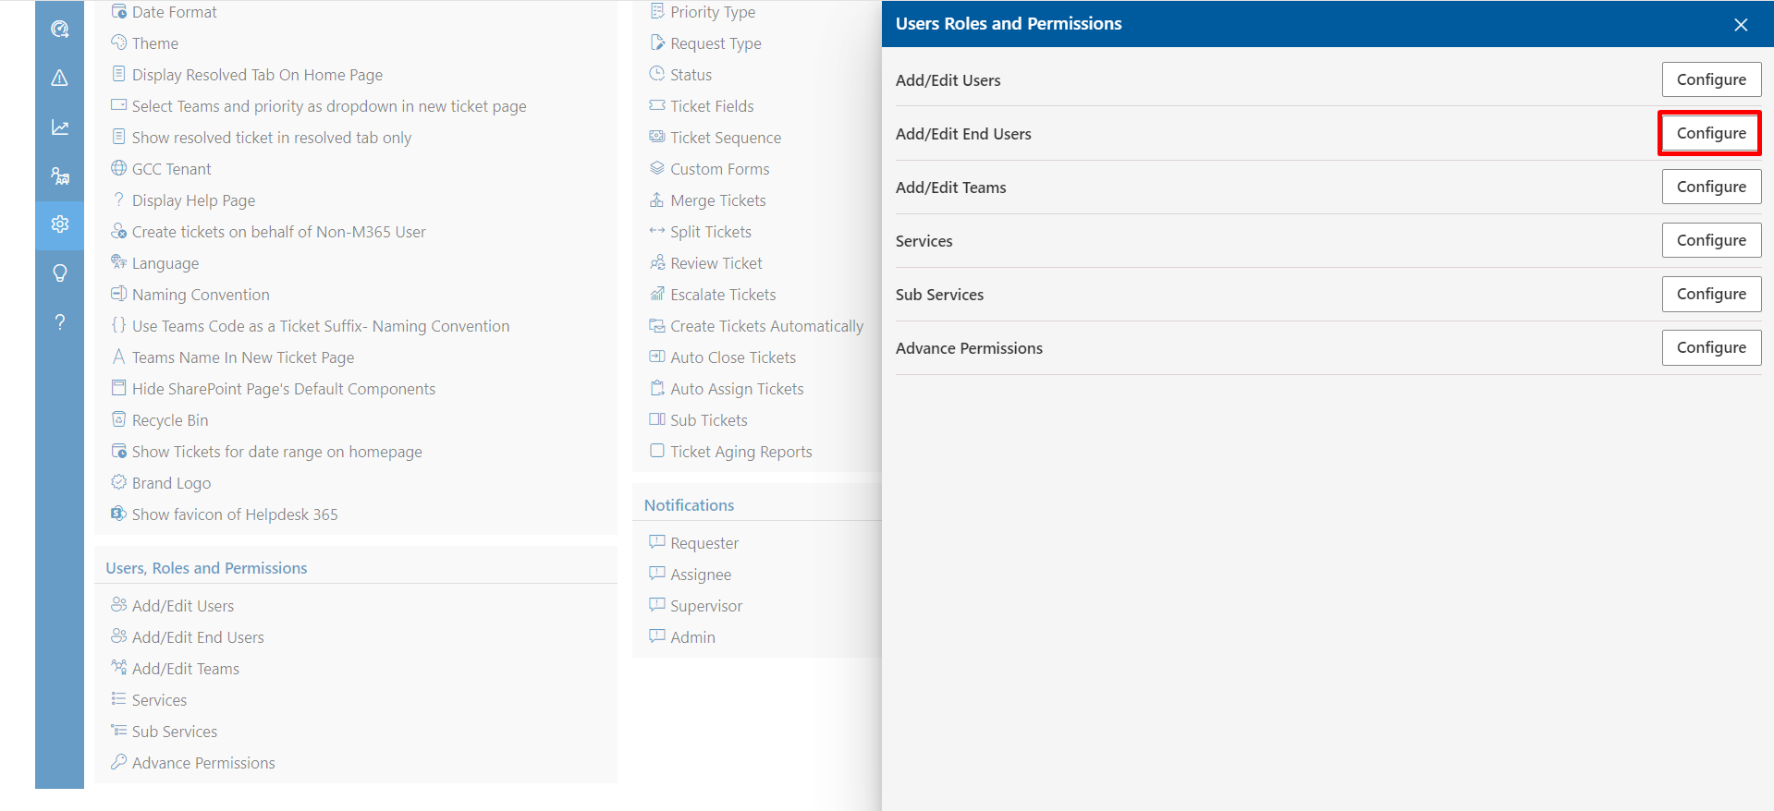Image resolution: width=1774 pixels, height=811 pixels.
Task: Configure Add/Edit End Users in the panel
Action: point(1711,133)
